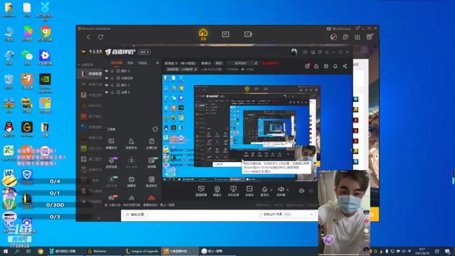Go back in WeGame window
455x256 pixels.
pyautogui.click(x=89, y=37)
